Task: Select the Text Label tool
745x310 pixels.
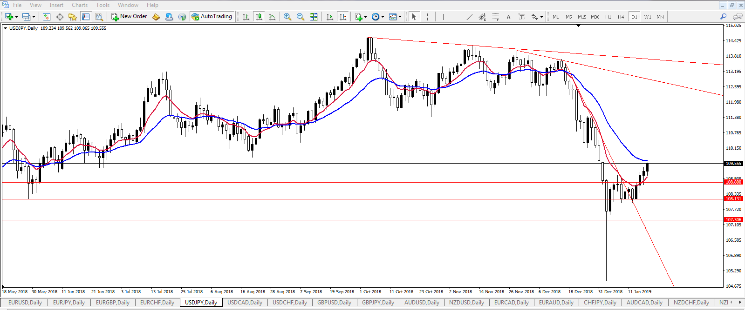Action: click(521, 17)
